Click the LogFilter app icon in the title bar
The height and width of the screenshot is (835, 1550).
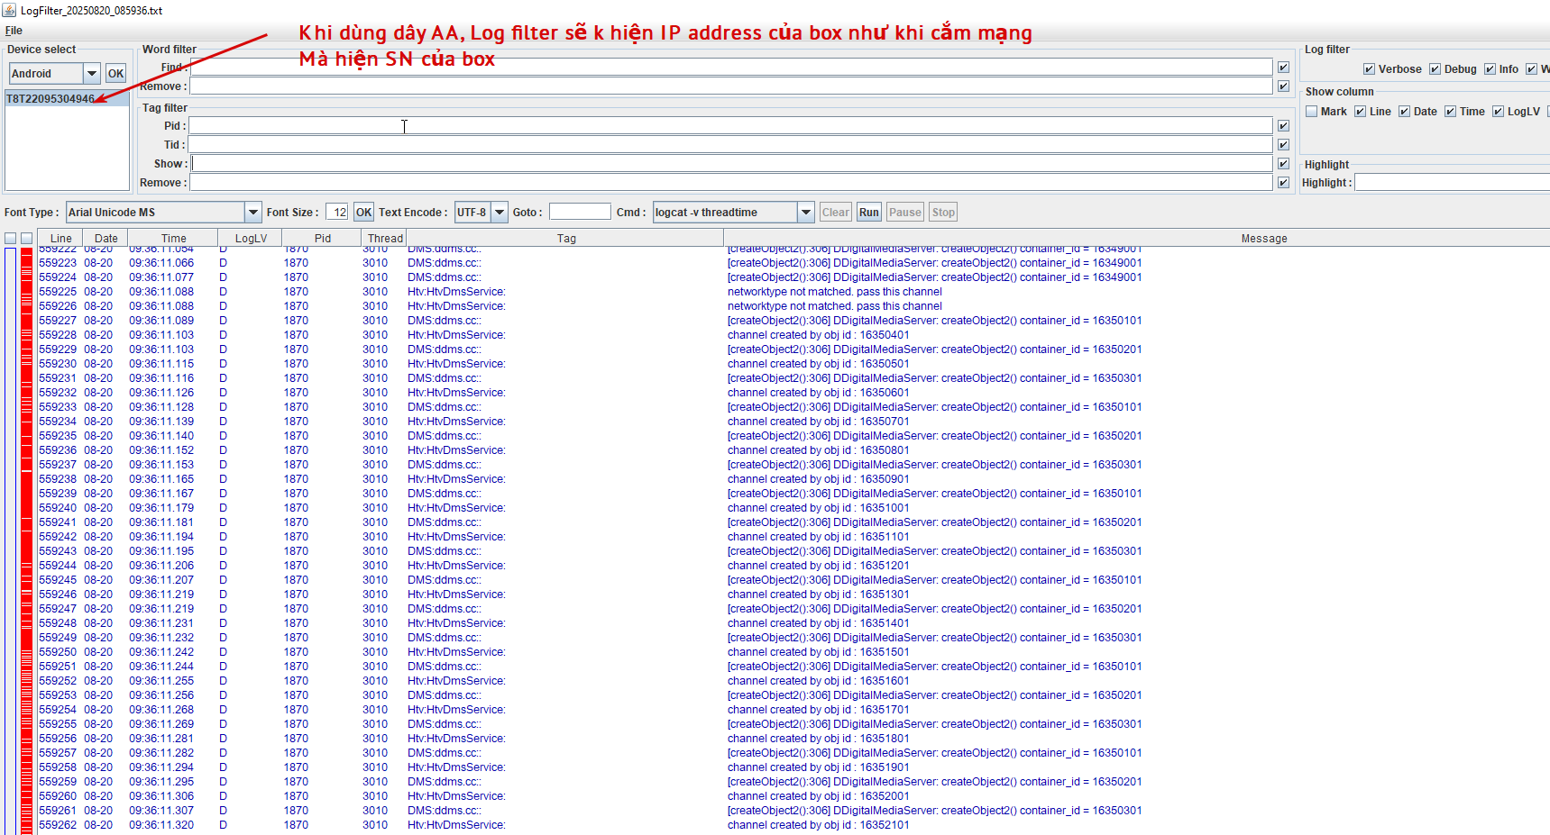(x=9, y=10)
